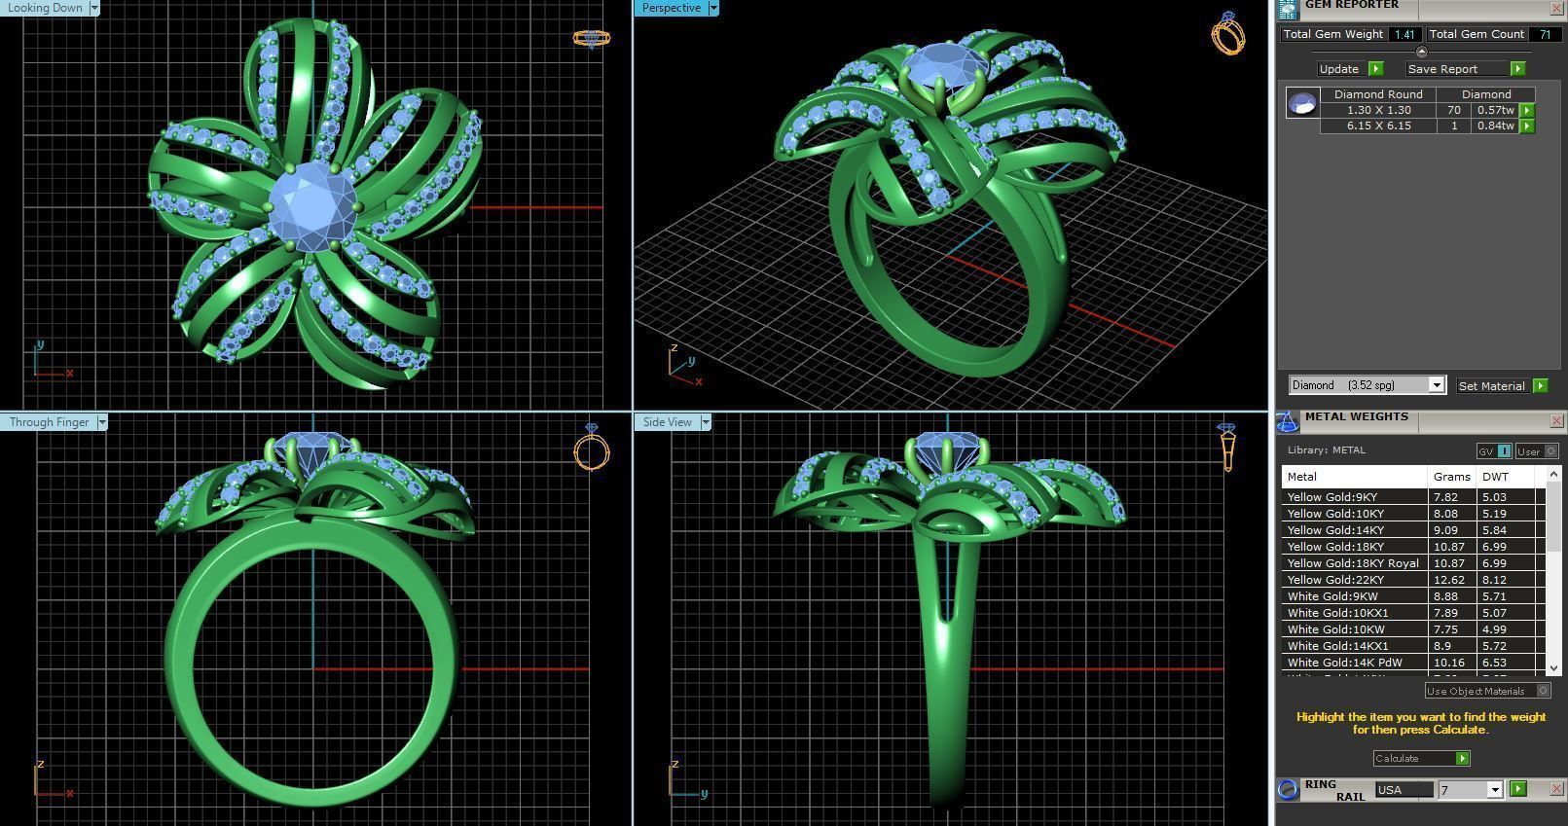Open the ring size 7 dropdown
Screen dimensions: 1568x826
pos(1494,790)
